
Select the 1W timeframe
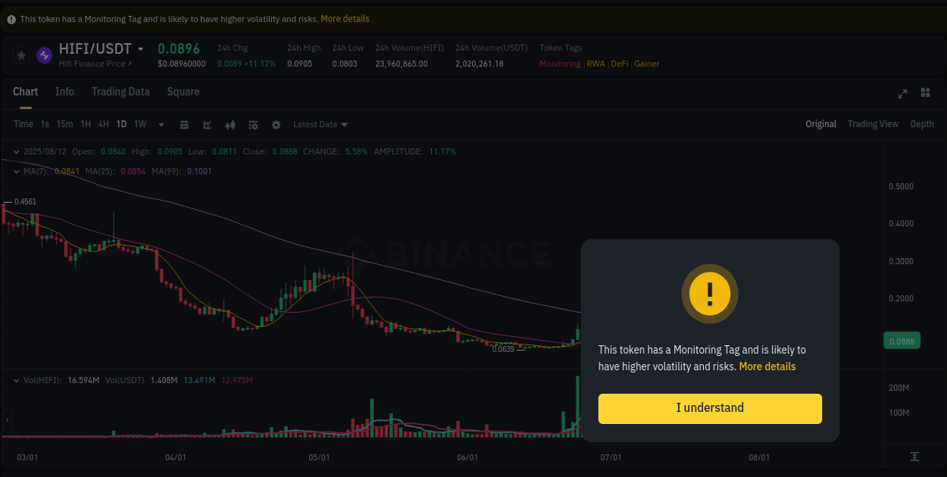(139, 123)
